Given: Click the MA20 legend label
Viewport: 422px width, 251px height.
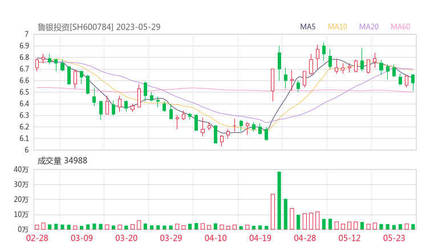Looking at the screenshot, I should coord(369,27).
